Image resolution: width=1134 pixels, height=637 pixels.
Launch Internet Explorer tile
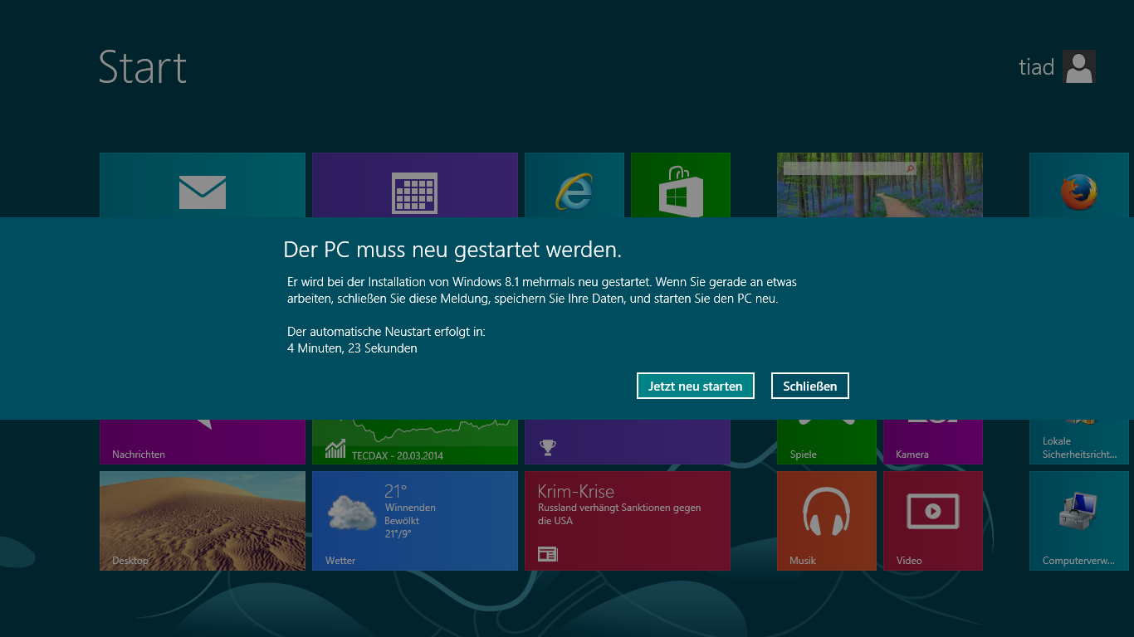(574, 187)
